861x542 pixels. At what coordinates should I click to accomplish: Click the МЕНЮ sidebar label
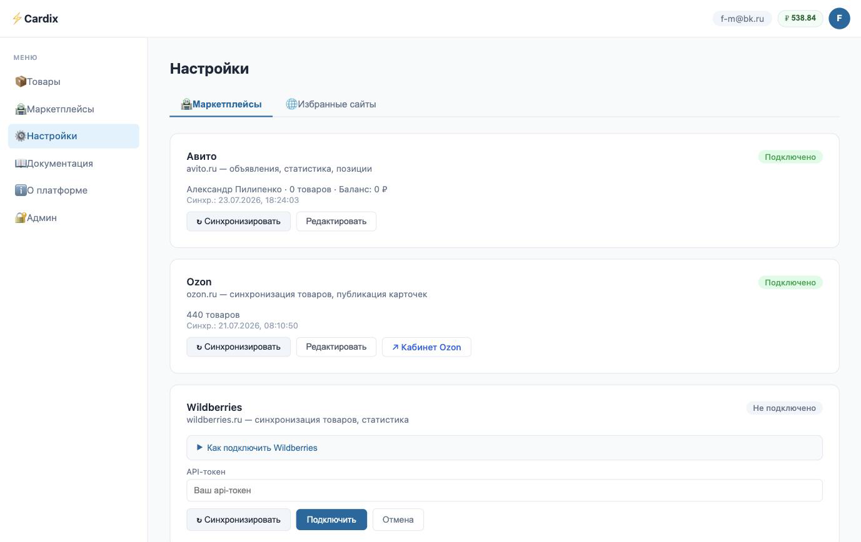click(x=26, y=57)
